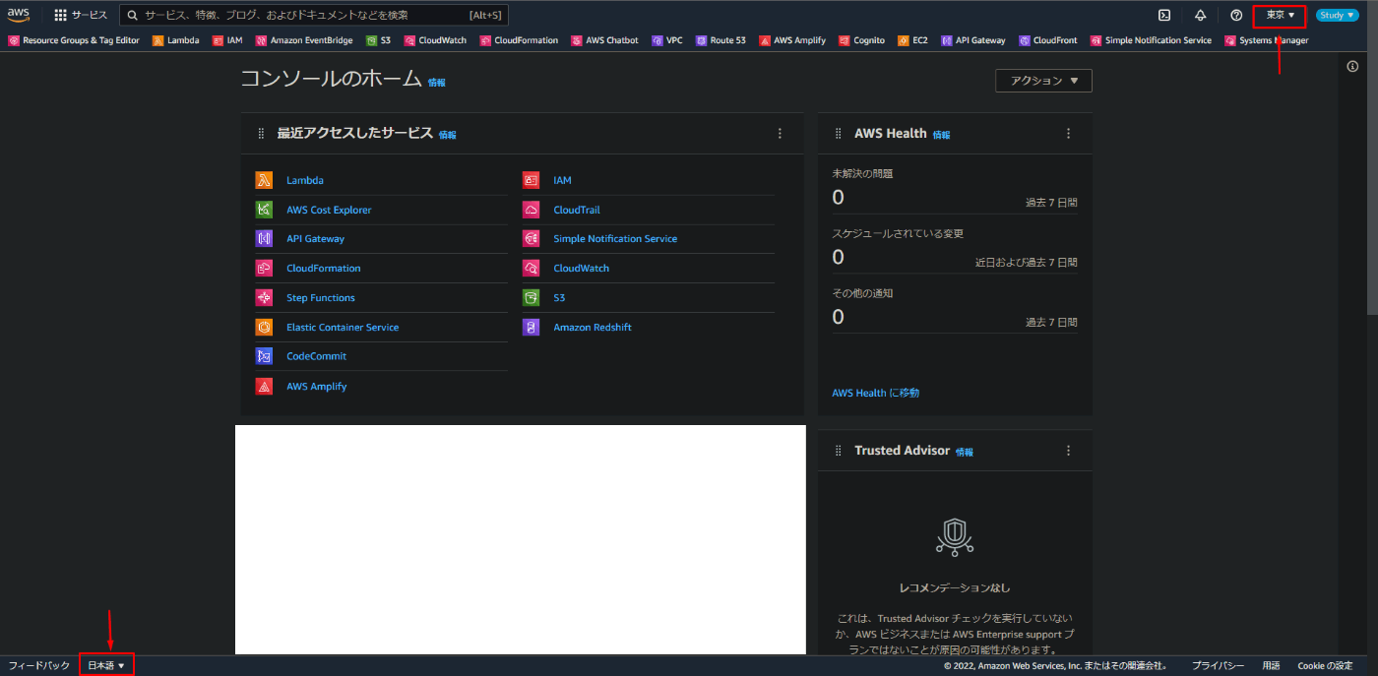This screenshot has width=1378, height=676.
Task: Open the info panel icon at right edge
Action: click(1352, 66)
